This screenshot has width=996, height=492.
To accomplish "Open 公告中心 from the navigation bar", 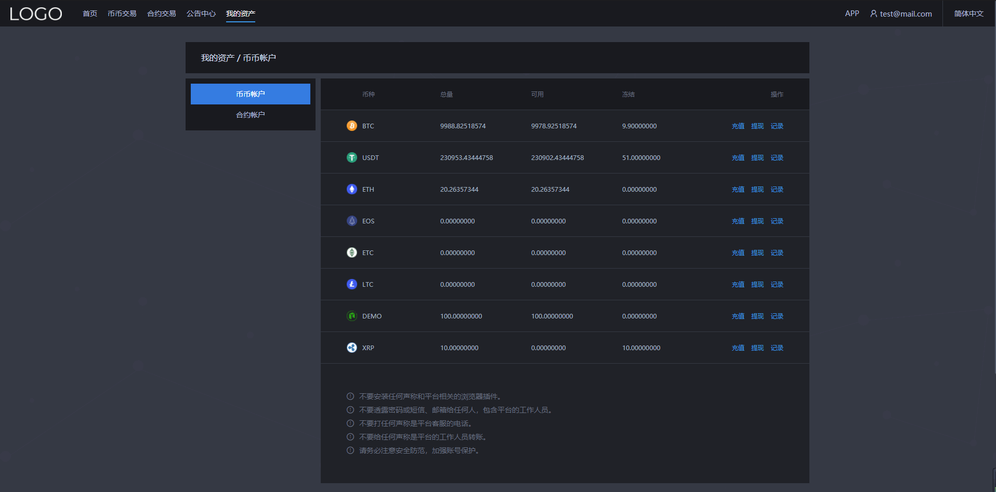I will click(x=201, y=14).
